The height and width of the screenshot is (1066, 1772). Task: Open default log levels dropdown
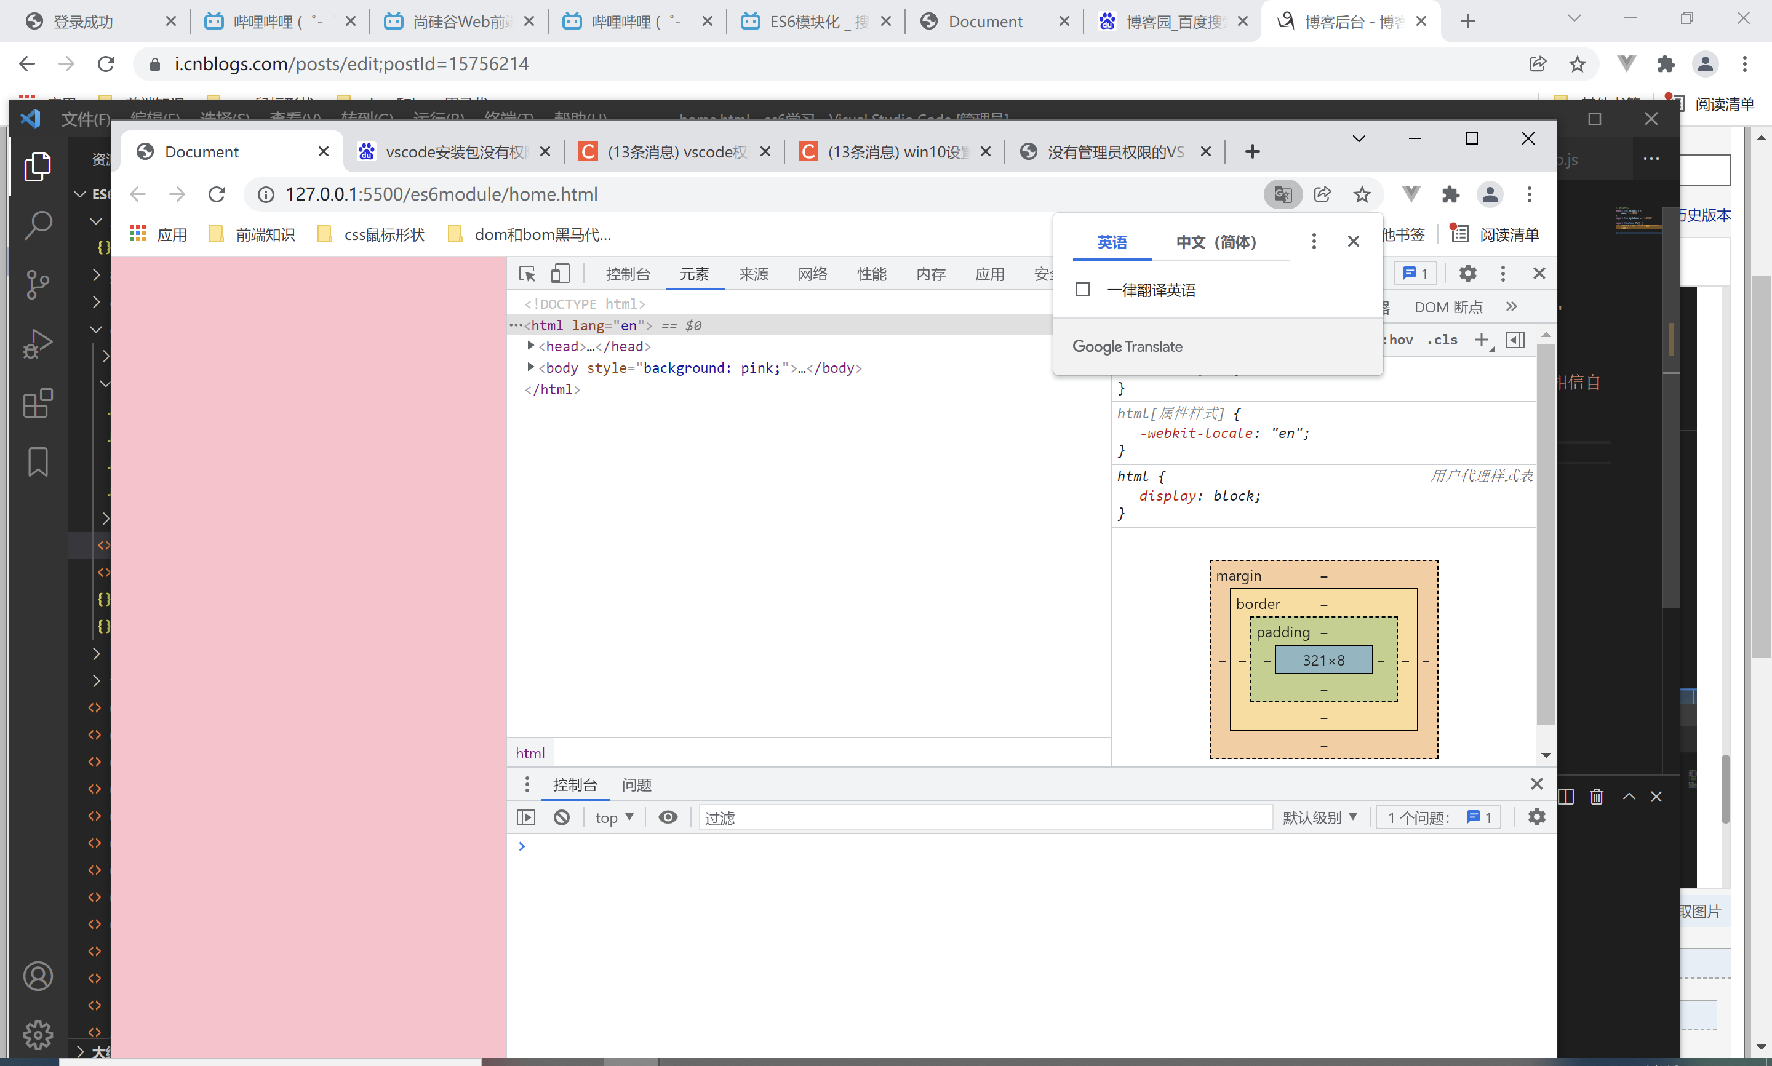pyautogui.click(x=1320, y=817)
